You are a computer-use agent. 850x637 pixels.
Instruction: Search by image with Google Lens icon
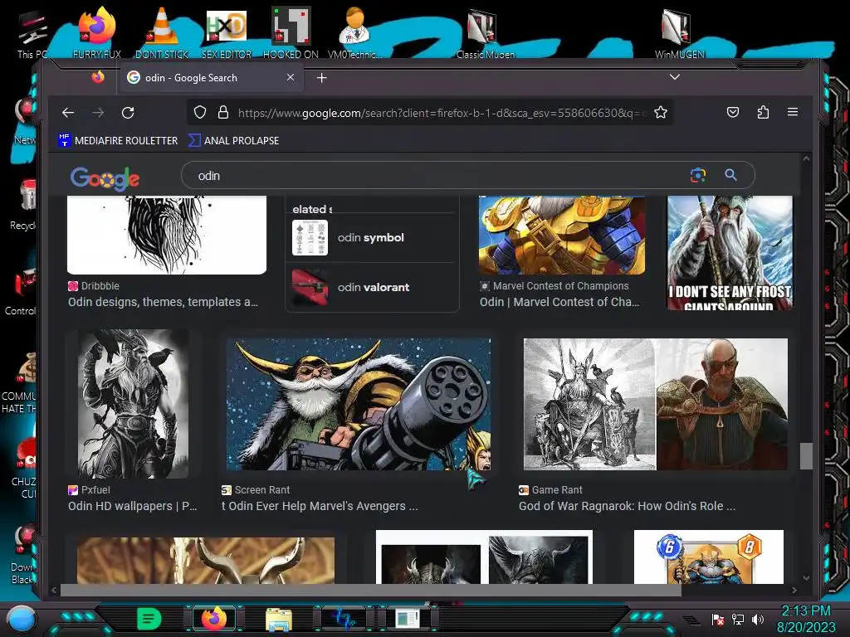point(697,175)
